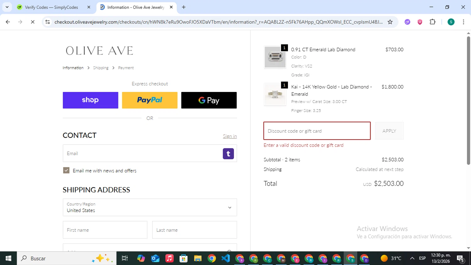Click the OLIVE AVE logo
This screenshot has height=265, width=471.
coord(100,51)
